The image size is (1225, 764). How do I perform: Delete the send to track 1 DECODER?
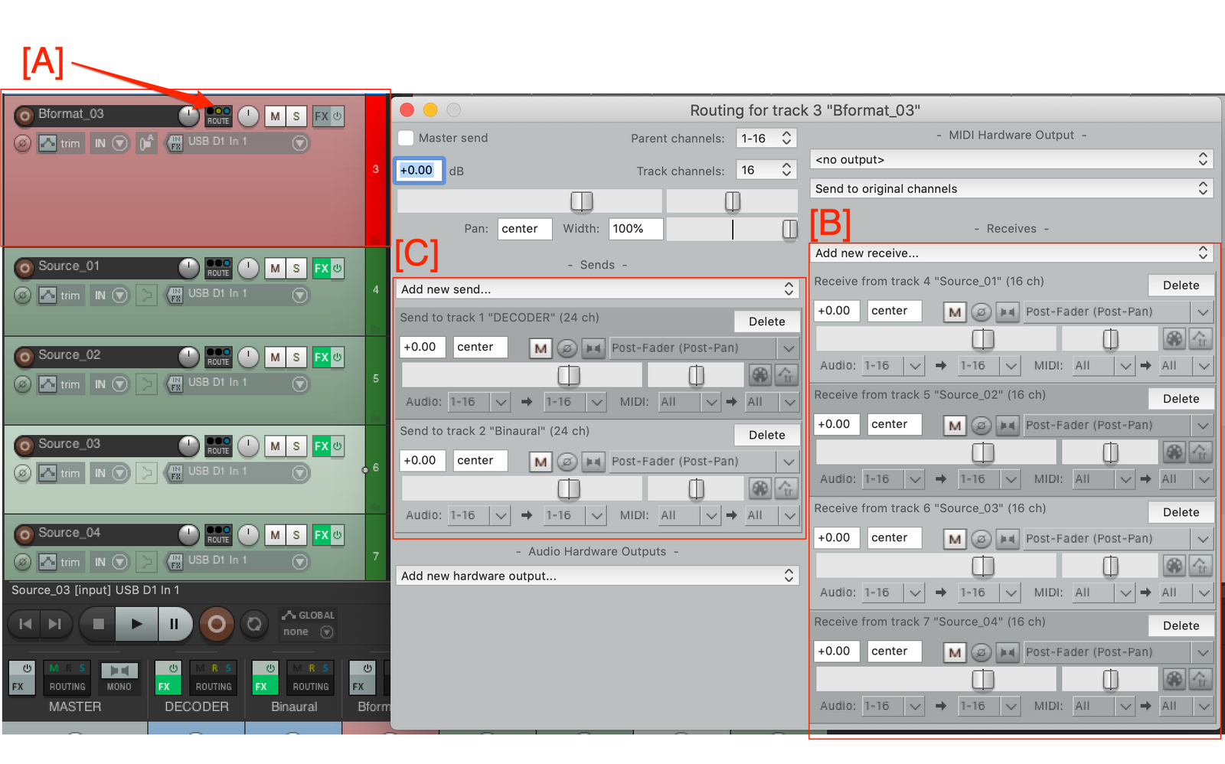(x=766, y=322)
